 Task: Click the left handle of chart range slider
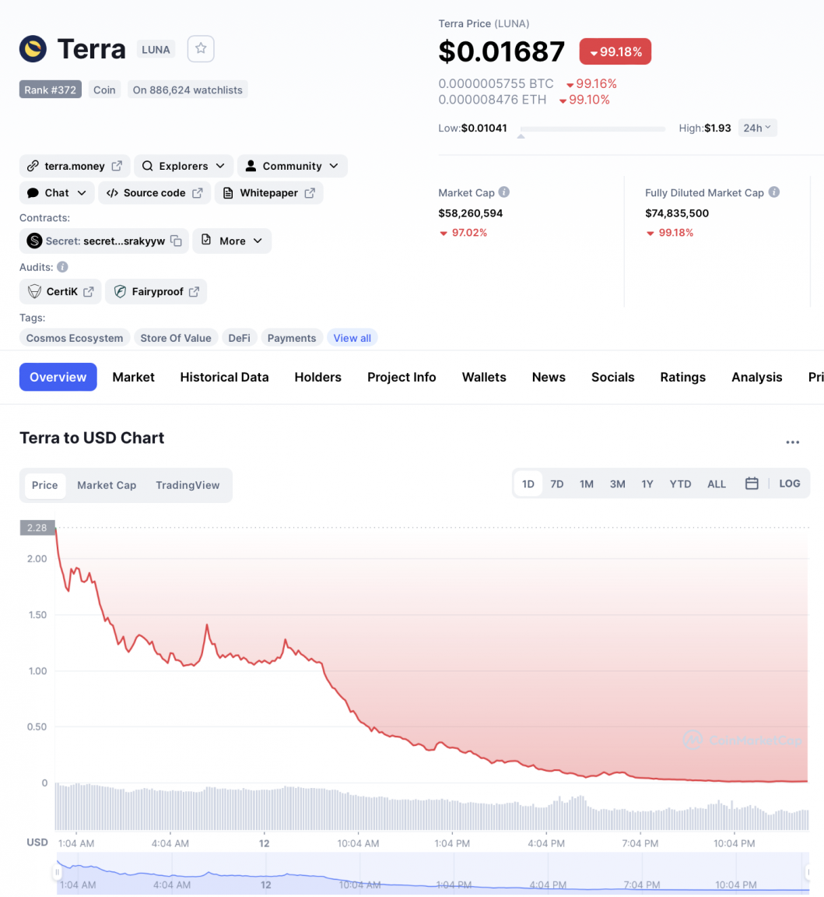(x=57, y=872)
